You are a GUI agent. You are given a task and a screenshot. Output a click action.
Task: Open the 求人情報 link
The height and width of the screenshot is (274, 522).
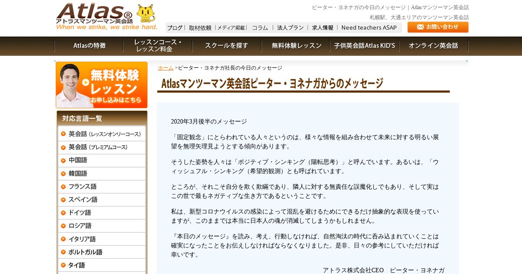coord(323,28)
